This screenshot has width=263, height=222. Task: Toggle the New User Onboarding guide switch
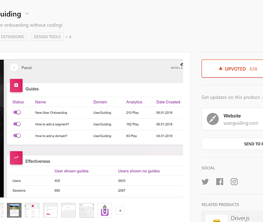17,112
